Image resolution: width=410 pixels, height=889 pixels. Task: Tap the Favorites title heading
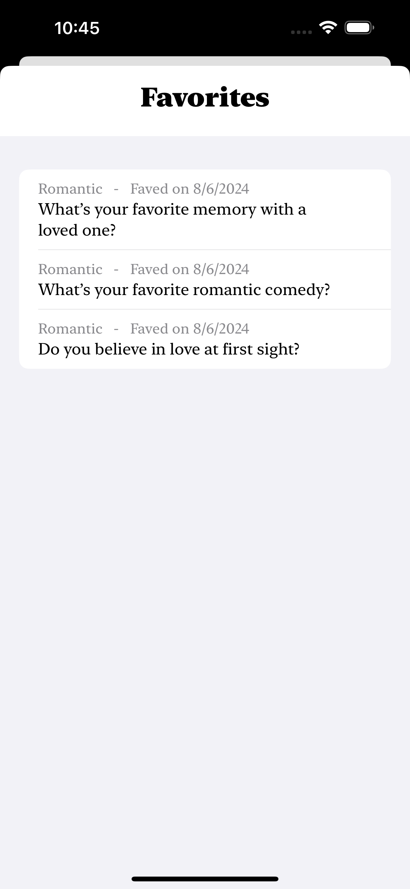click(205, 97)
